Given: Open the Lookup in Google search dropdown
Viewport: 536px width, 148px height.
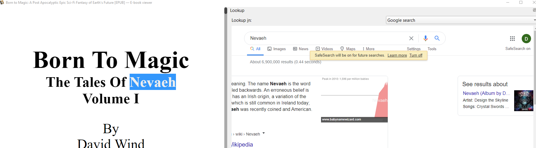Looking at the screenshot, I should tap(461, 20).
